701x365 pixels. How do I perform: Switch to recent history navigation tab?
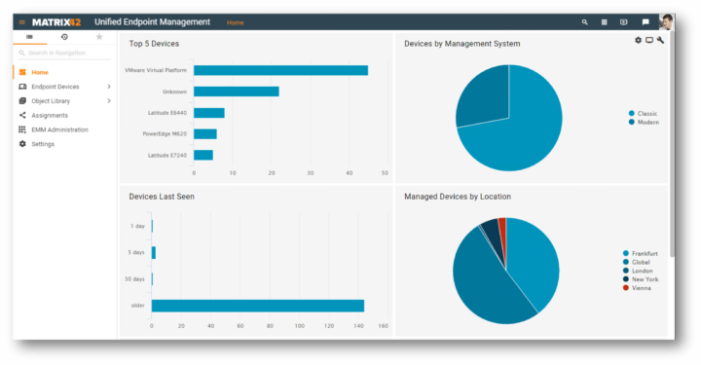point(64,37)
